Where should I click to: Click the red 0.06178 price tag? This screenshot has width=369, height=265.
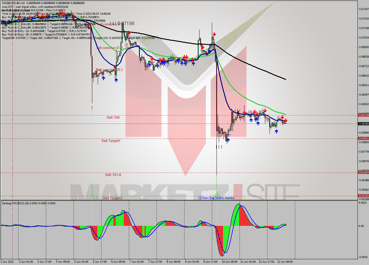(x=363, y=115)
